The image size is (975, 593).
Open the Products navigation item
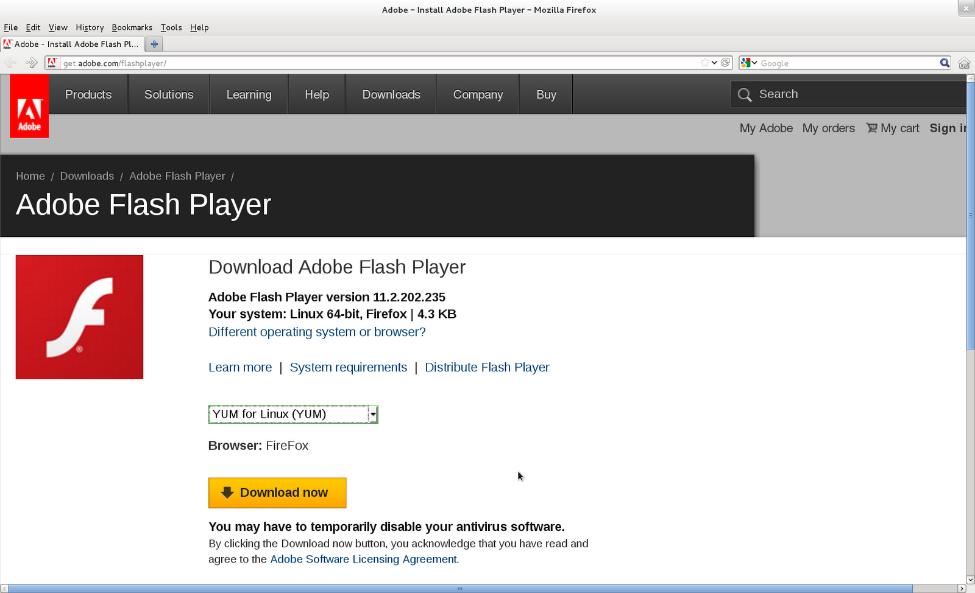click(x=88, y=94)
